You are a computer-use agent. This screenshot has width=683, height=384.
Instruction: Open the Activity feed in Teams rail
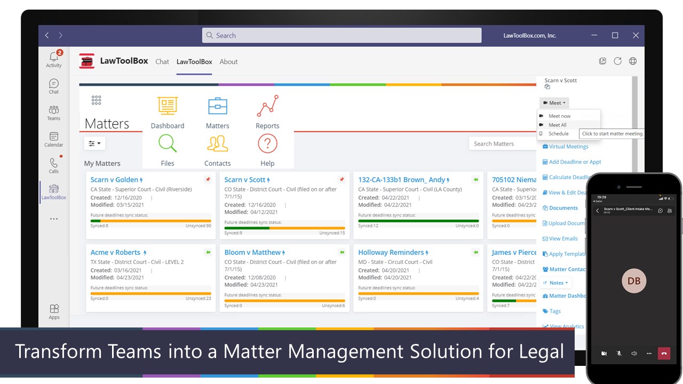54,59
